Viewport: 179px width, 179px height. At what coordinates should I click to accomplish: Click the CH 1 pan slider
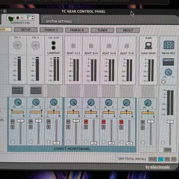point(17,112)
